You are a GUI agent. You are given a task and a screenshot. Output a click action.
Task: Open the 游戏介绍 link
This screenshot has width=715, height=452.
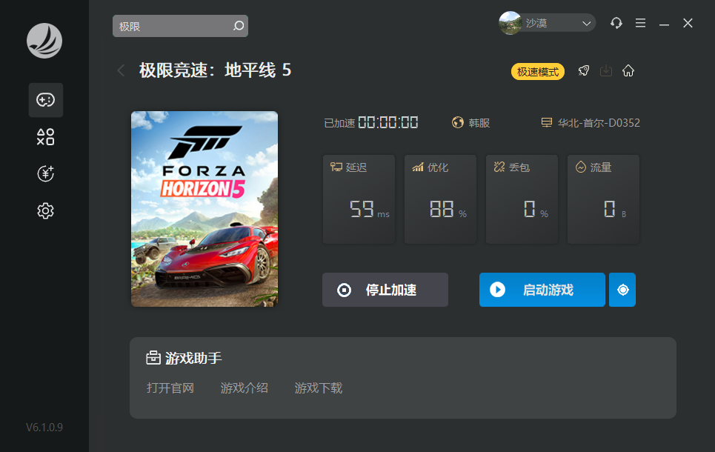245,388
